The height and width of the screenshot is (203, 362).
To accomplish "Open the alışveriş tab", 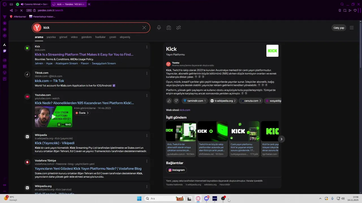I will 125,37.
